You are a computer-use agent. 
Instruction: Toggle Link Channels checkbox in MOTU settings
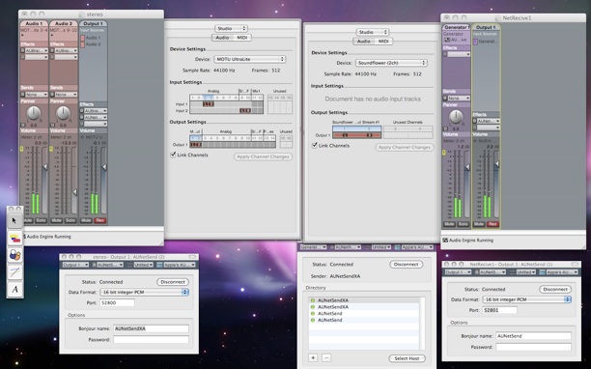click(x=173, y=155)
